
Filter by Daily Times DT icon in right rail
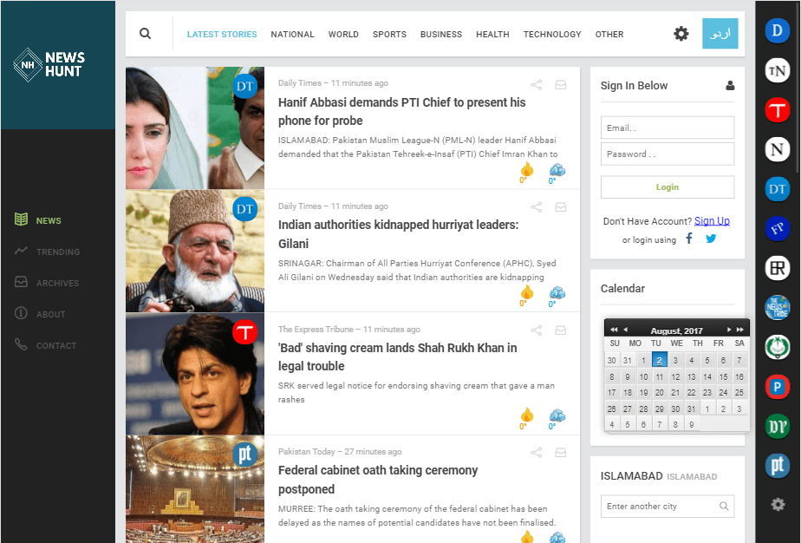click(x=777, y=189)
